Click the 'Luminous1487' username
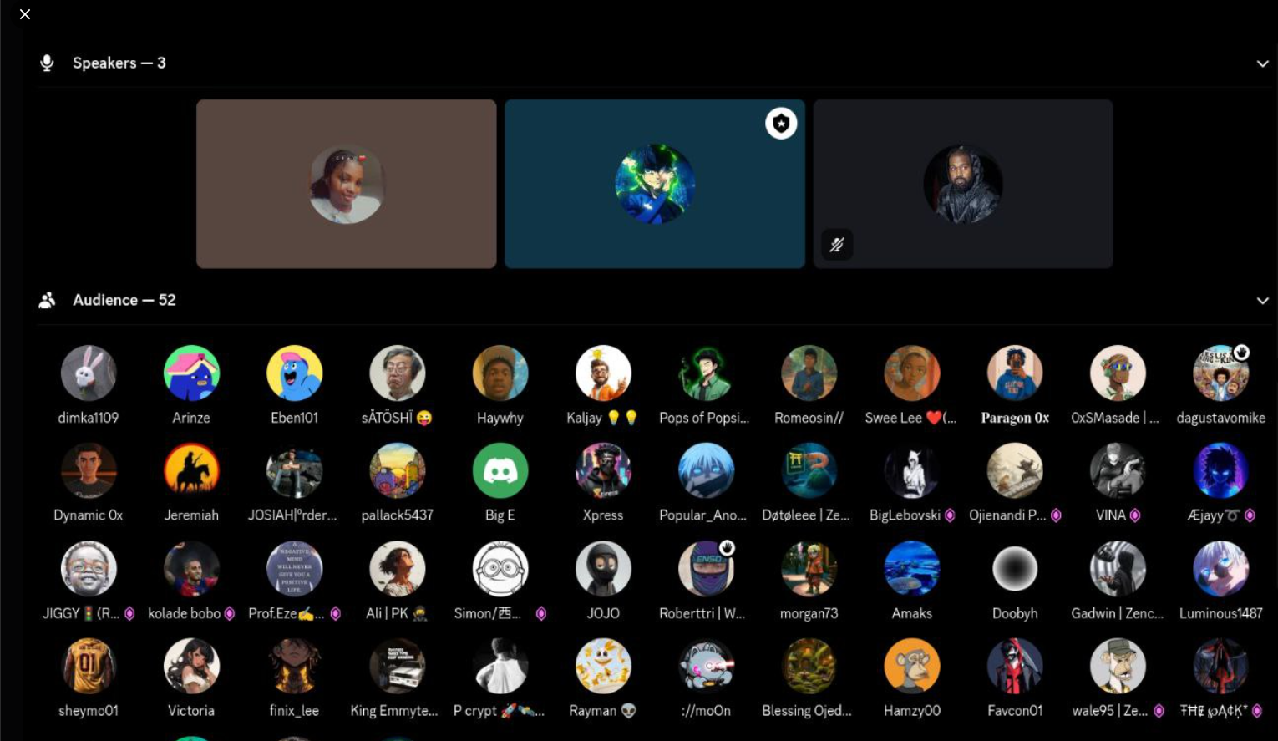Image resolution: width=1278 pixels, height=741 pixels. pos(1221,613)
